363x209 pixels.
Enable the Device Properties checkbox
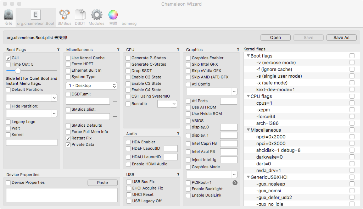8,183
